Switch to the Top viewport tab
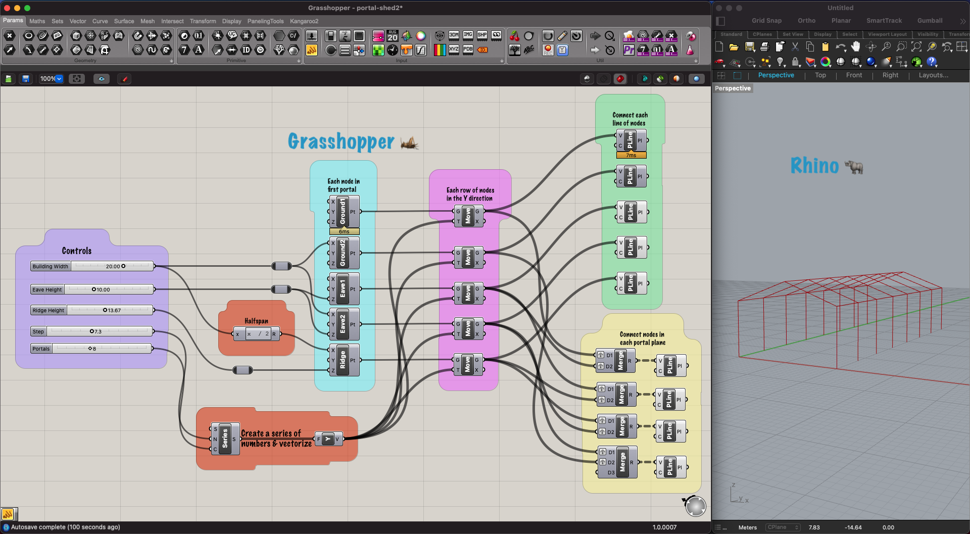 (820, 75)
